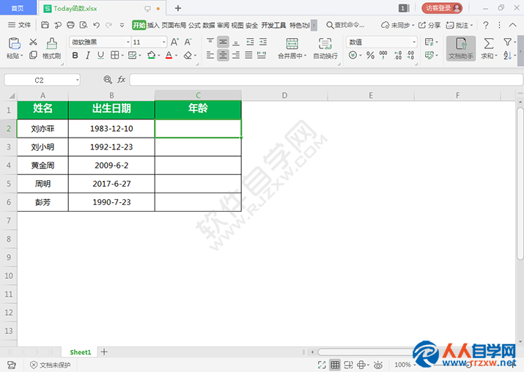Viewport: 524px width, 372px height.
Task: Click the Print icon
Action: click(70, 25)
